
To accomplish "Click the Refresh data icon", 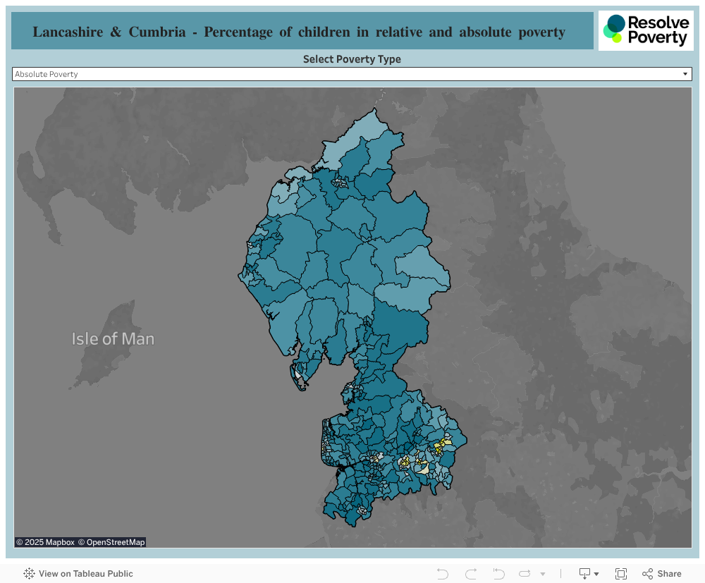I will (x=525, y=574).
